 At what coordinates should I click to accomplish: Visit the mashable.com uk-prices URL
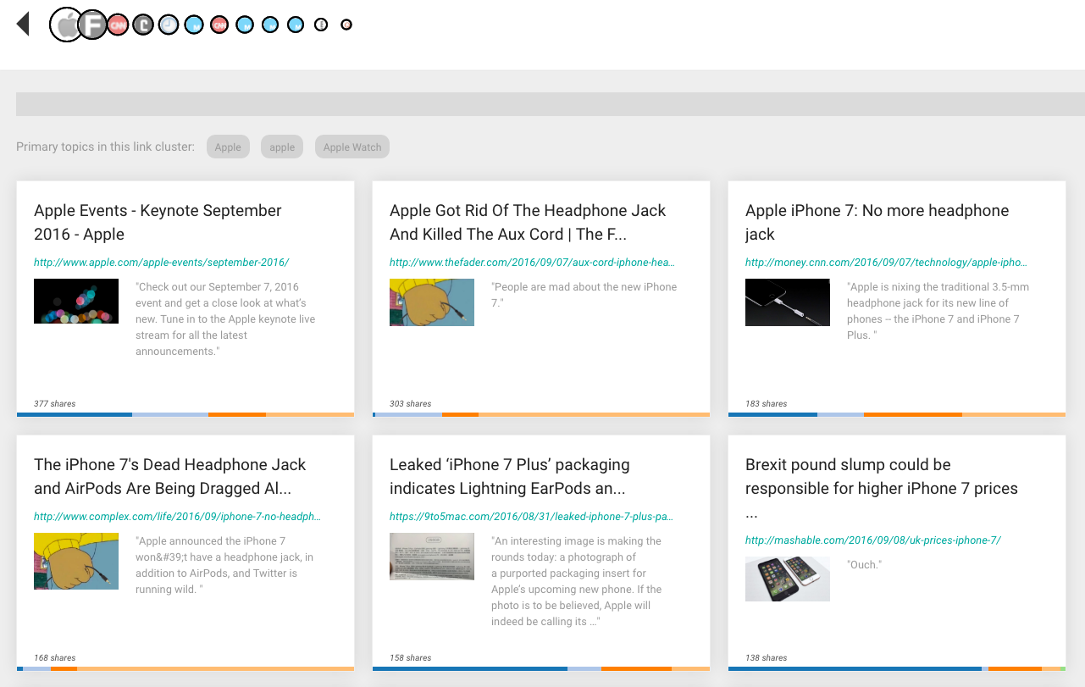point(873,540)
